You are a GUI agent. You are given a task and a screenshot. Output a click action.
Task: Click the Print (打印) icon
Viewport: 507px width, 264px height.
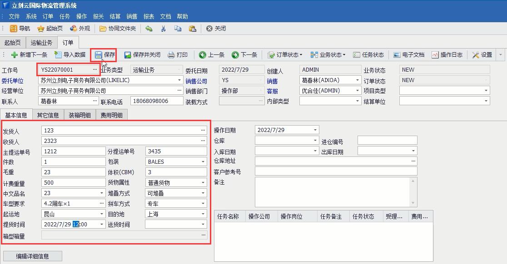point(171,55)
